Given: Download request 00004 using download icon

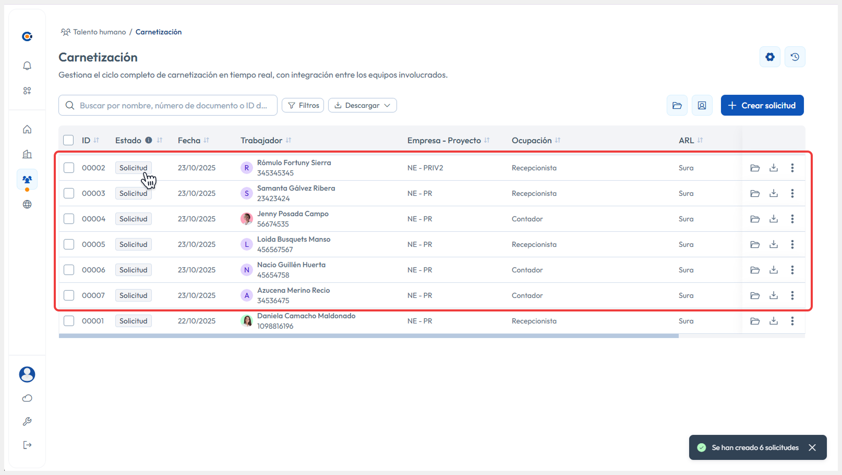Looking at the screenshot, I should click(773, 219).
